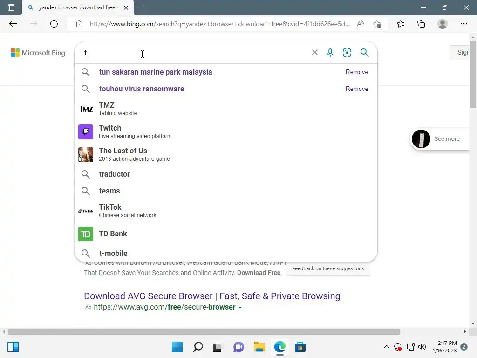Choose suggestion tun sakaran marine park malaysia

(x=156, y=72)
